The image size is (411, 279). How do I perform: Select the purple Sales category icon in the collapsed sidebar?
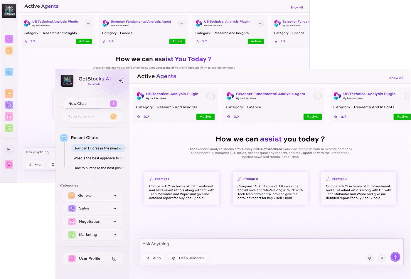[x=9, y=105]
